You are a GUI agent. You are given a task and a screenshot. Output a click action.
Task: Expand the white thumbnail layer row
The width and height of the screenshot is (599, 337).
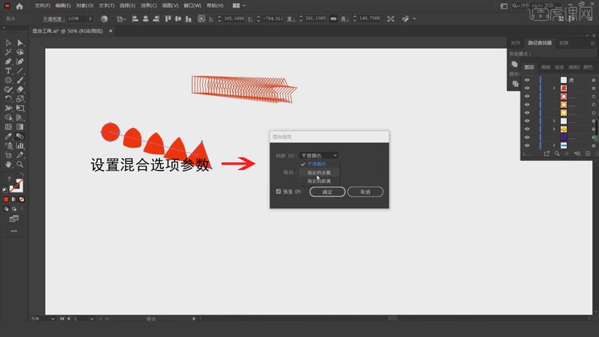click(554, 121)
